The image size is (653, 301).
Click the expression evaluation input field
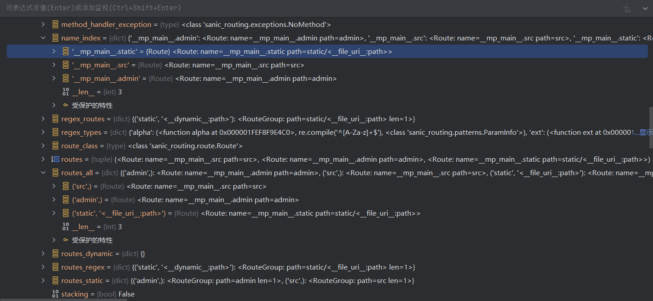[x=270, y=8]
